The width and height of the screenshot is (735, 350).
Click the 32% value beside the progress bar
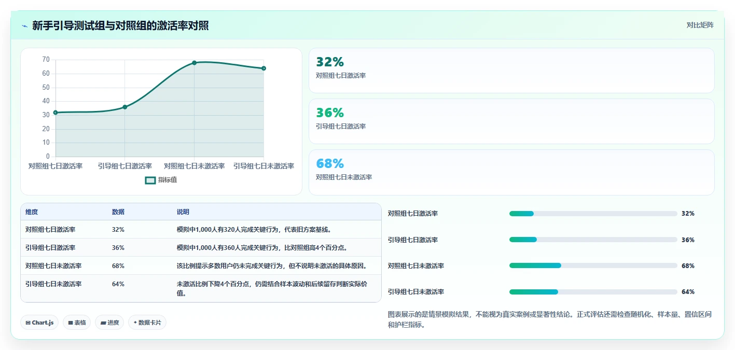(688, 214)
